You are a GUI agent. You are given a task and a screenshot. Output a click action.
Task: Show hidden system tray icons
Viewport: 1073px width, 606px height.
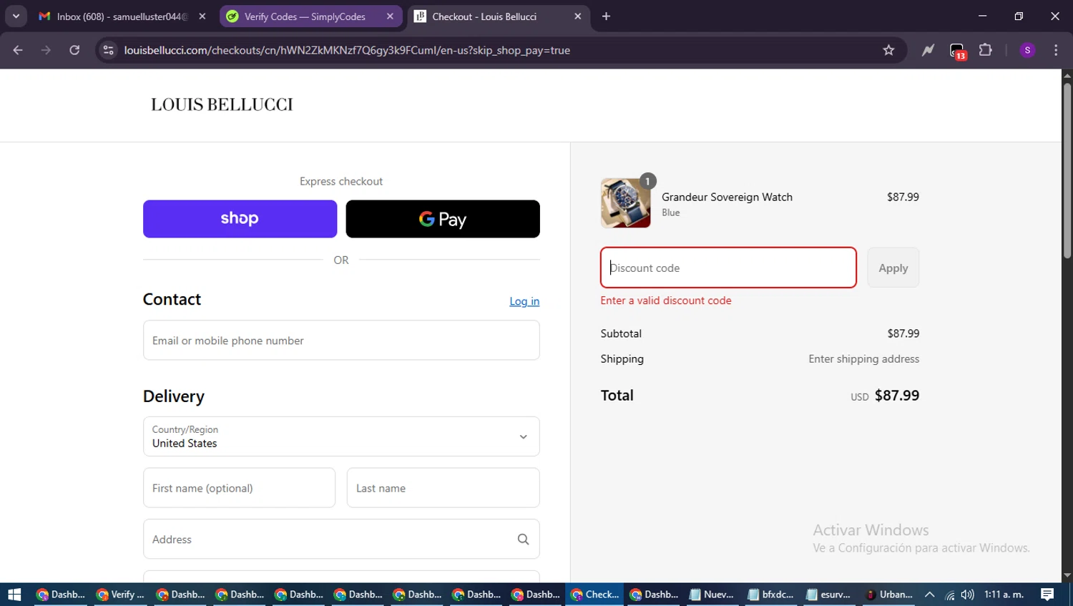pos(929,595)
